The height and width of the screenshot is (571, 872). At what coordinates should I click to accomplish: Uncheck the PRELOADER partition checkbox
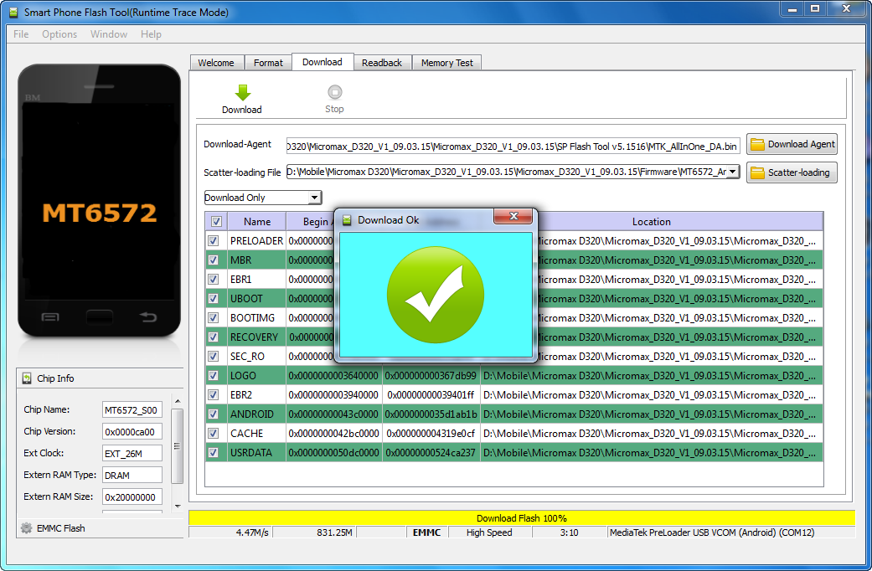(x=213, y=241)
